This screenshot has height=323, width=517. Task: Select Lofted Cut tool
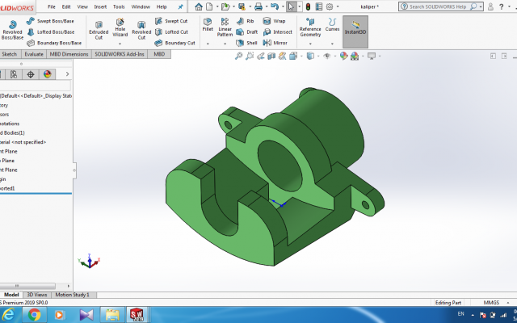pos(171,32)
